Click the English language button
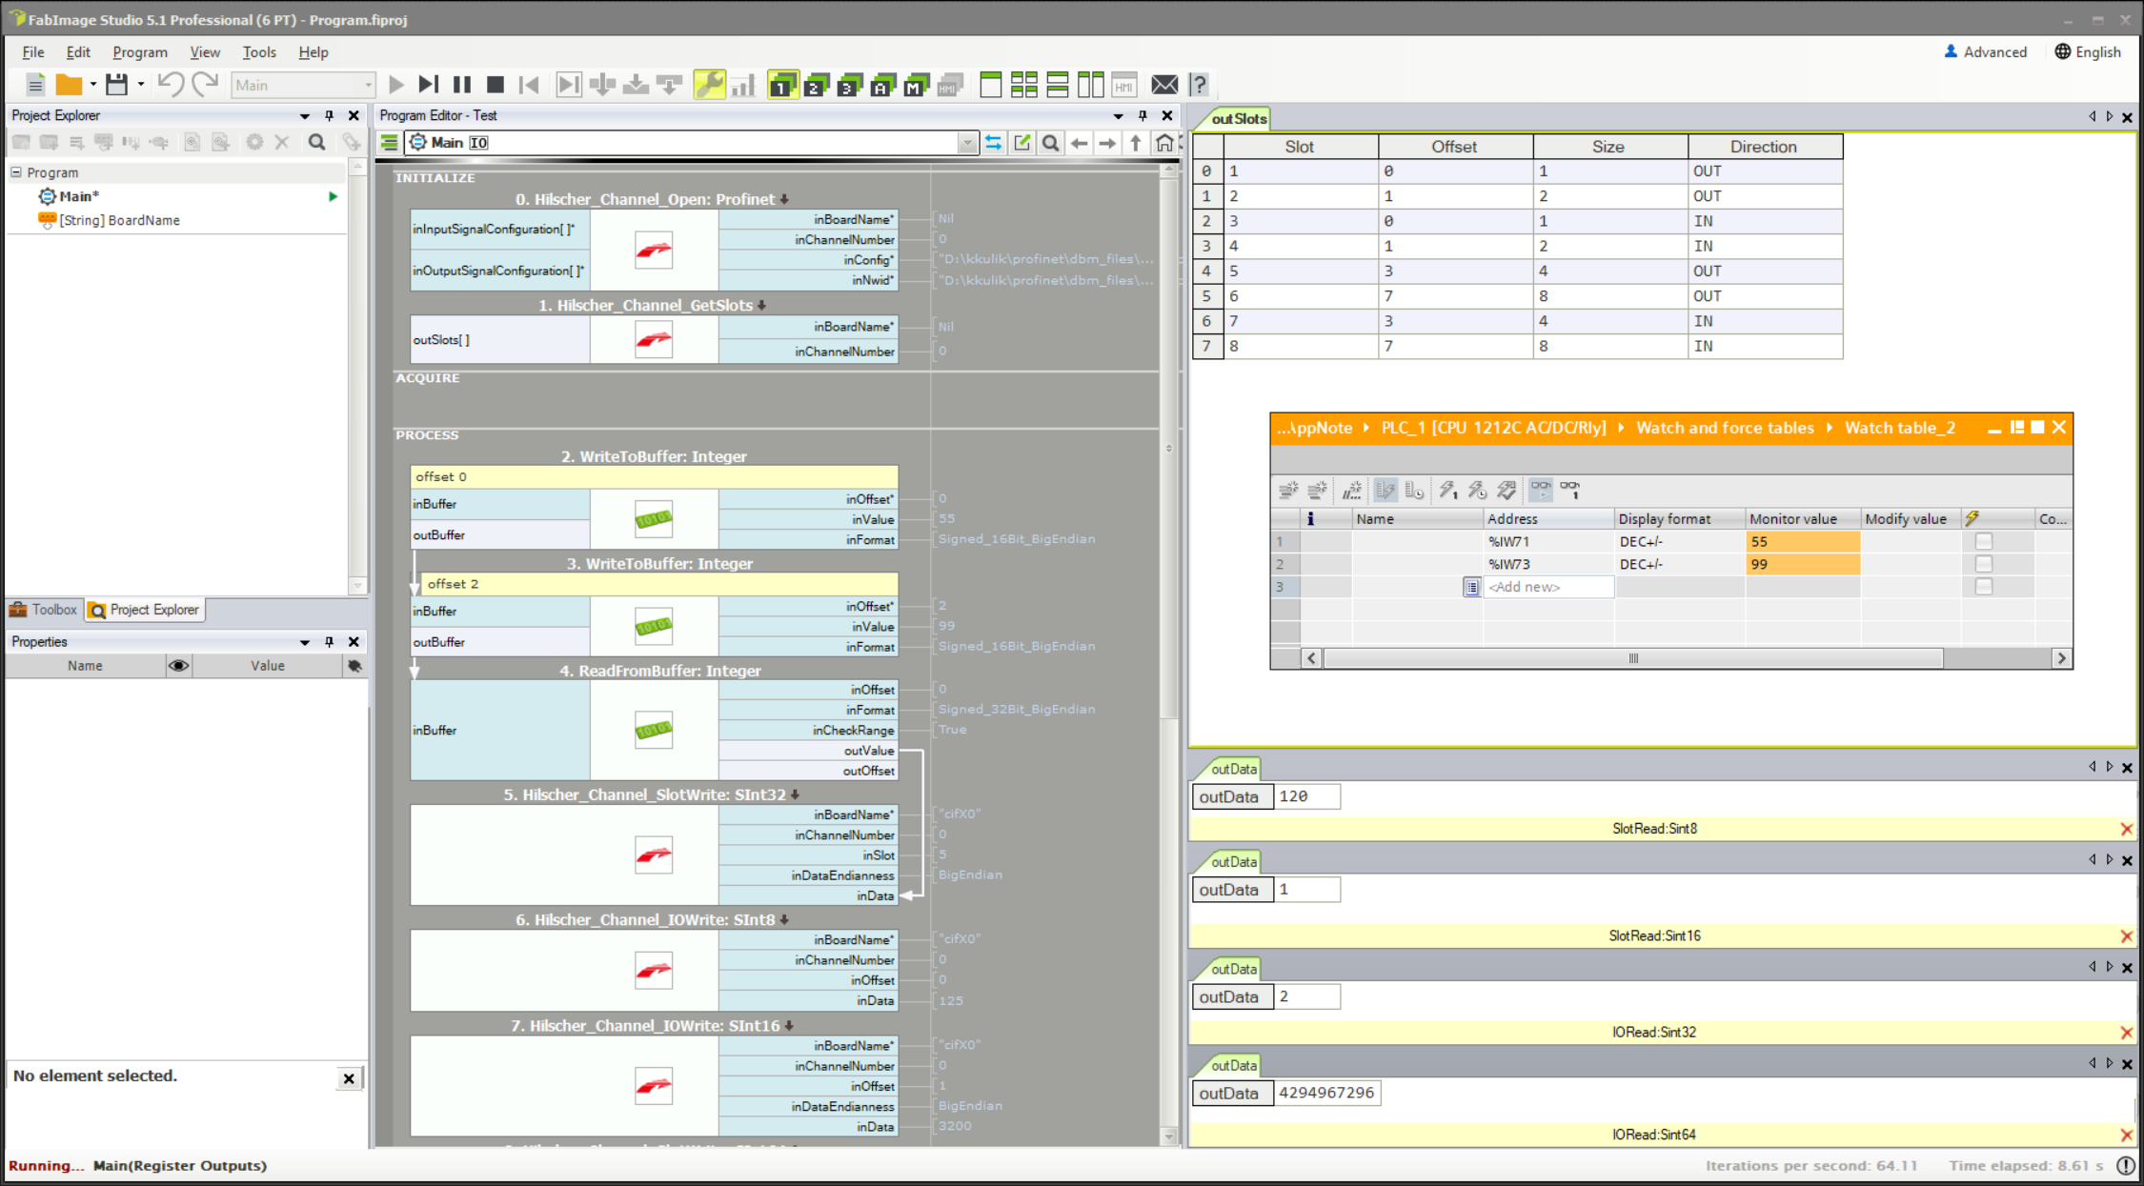 pyautogui.click(x=2088, y=52)
